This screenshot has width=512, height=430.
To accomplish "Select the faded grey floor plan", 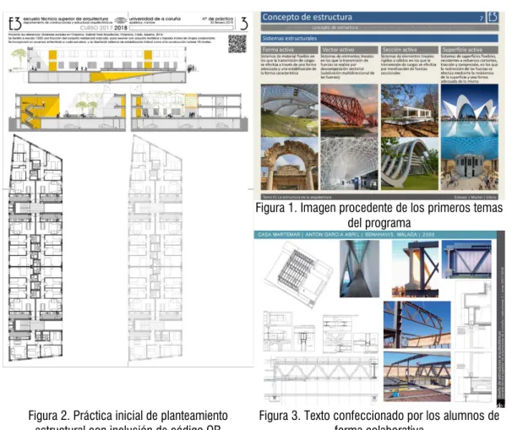I will [x=155, y=248].
